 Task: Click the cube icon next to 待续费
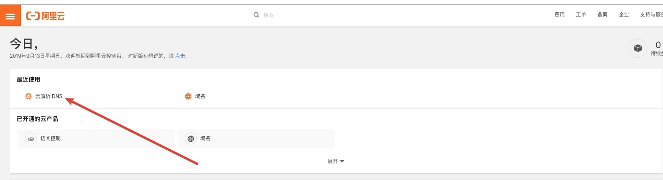pyautogui.click(x=637, y=48)
